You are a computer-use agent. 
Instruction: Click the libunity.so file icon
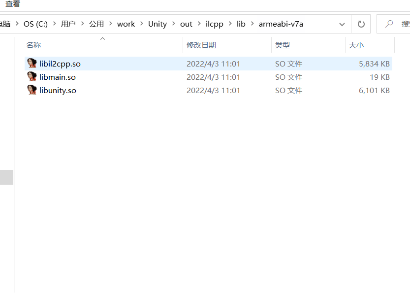[32, 90]
